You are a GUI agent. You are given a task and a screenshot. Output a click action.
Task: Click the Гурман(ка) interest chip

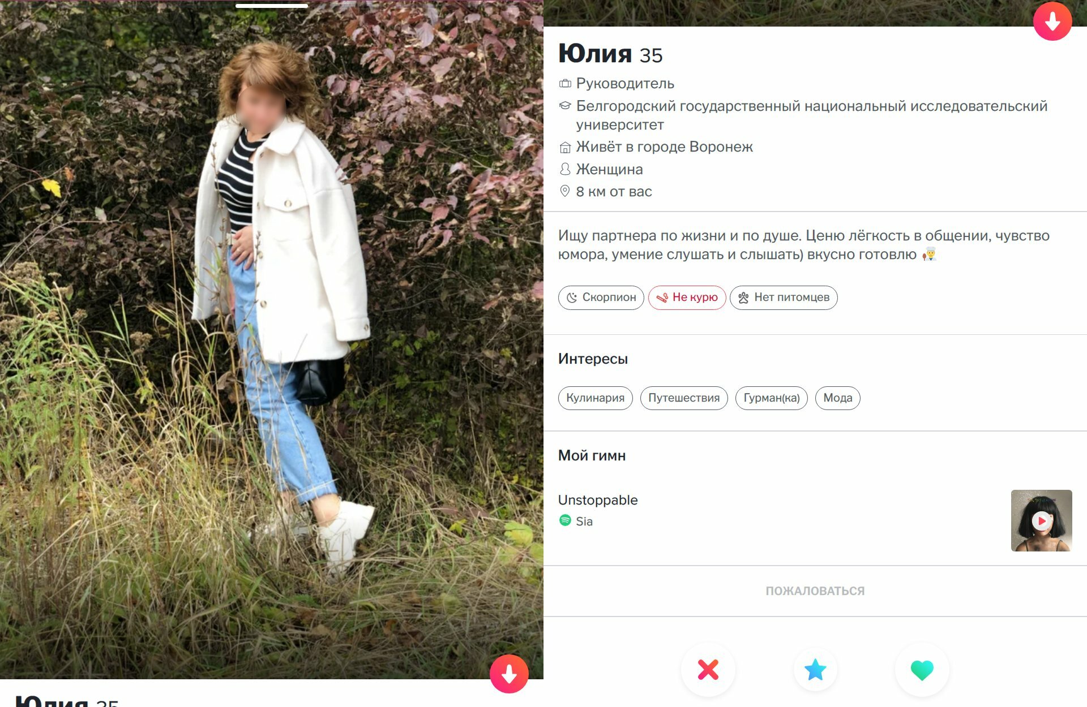click(771, 398)
